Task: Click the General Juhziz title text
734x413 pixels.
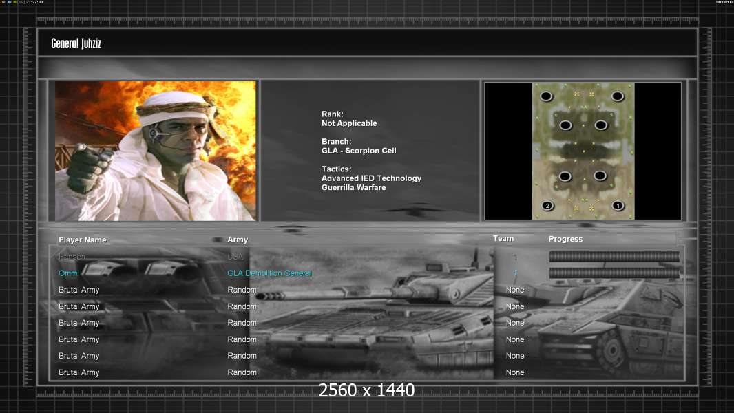Action: coord(76,44)
